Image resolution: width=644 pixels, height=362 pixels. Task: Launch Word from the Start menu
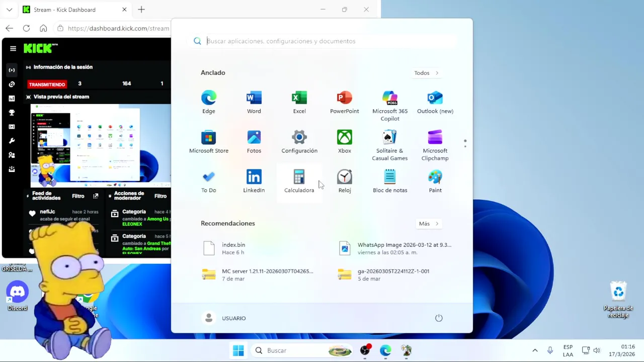click(x=254, y=102)
